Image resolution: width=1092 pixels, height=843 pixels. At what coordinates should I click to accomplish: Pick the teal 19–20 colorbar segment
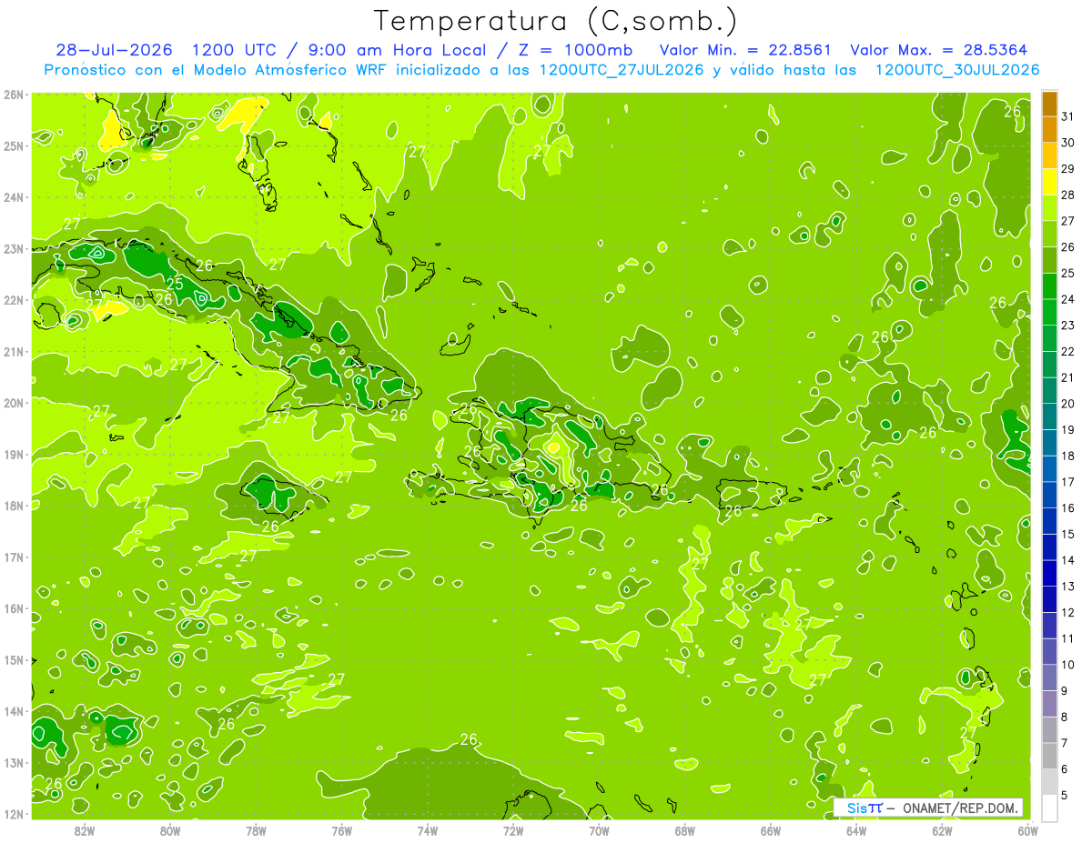1049,416
